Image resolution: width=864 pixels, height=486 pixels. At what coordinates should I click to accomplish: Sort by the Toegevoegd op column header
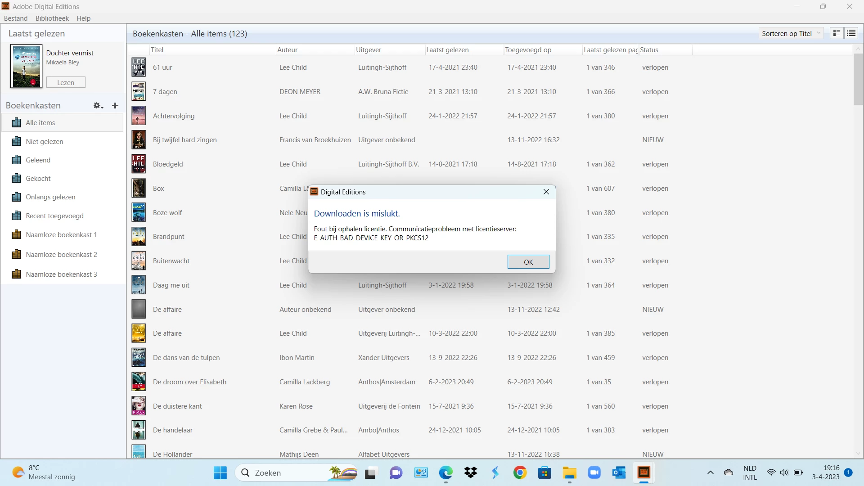528,50
